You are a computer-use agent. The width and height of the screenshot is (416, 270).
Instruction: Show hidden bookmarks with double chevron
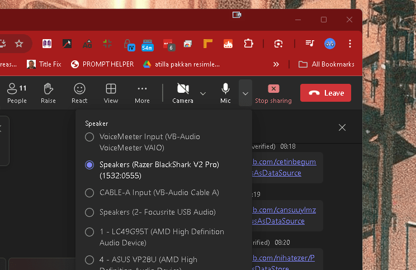coord(276,64)
